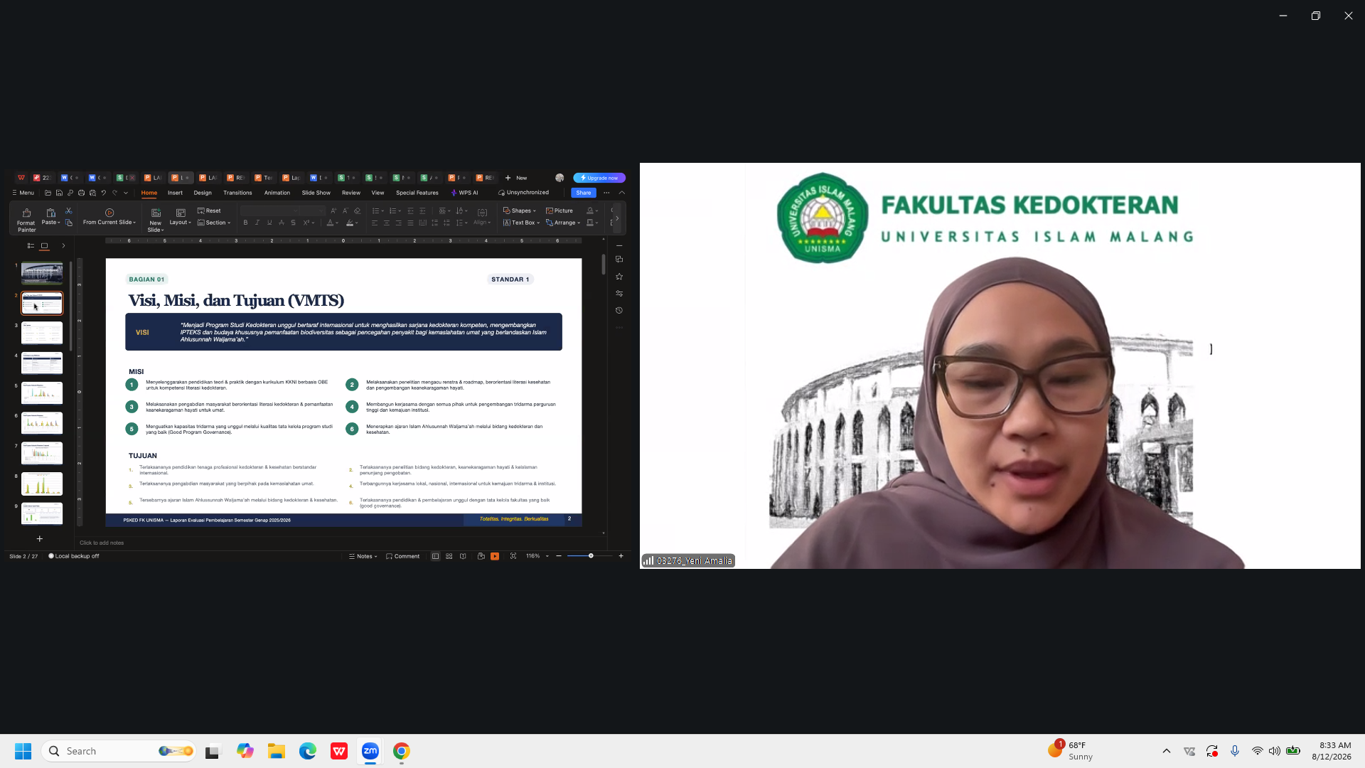Toggle Local backup off indicator
The image size is (1365, 768).
pos(74,556)
